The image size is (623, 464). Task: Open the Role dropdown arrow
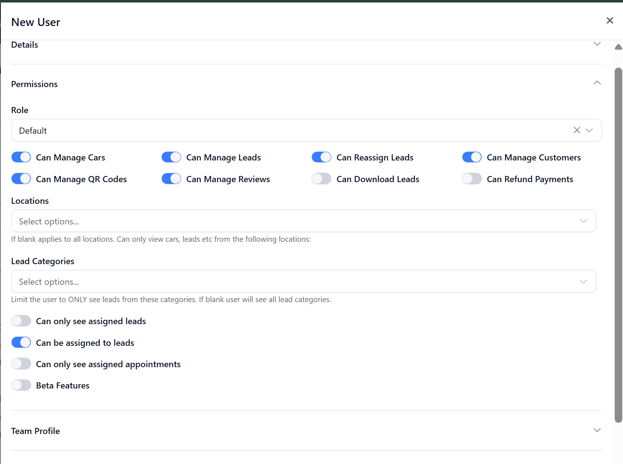coord(589,130)
